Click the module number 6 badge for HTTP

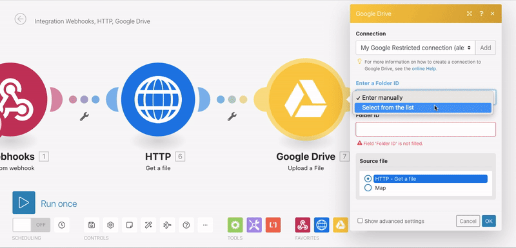tap(180, 157)
